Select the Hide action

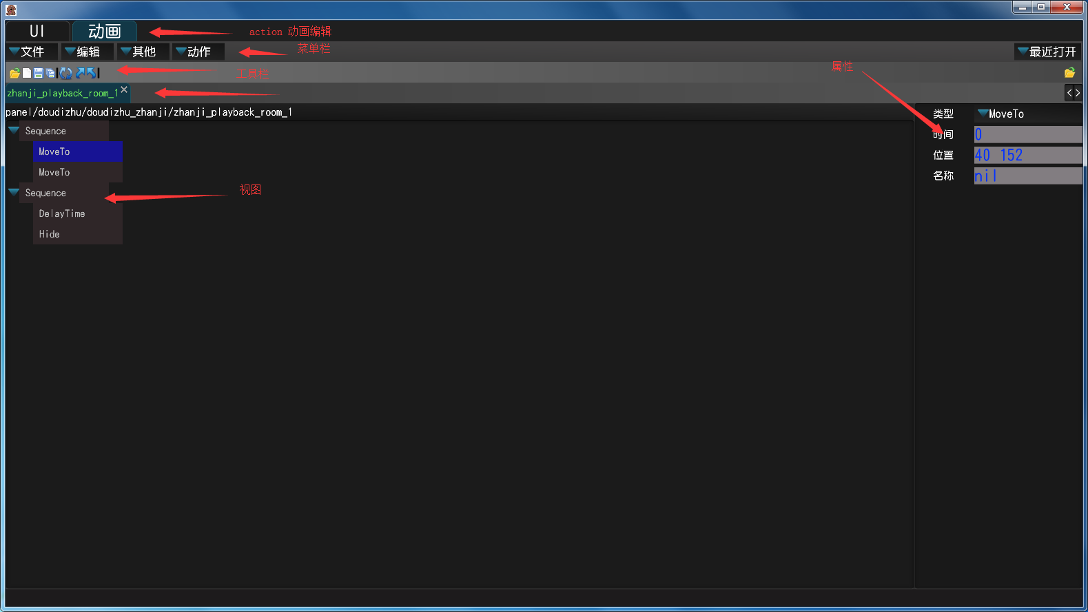[x=77, y=234]
